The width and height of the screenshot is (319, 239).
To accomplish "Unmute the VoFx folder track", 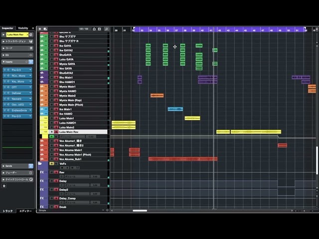I will tap(52, 164).
